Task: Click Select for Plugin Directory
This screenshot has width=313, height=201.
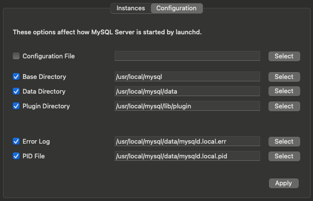Action: pos(284,106)
